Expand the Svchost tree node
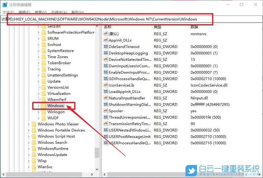Viewport: 263px width, 178px height. click(38, 44)
